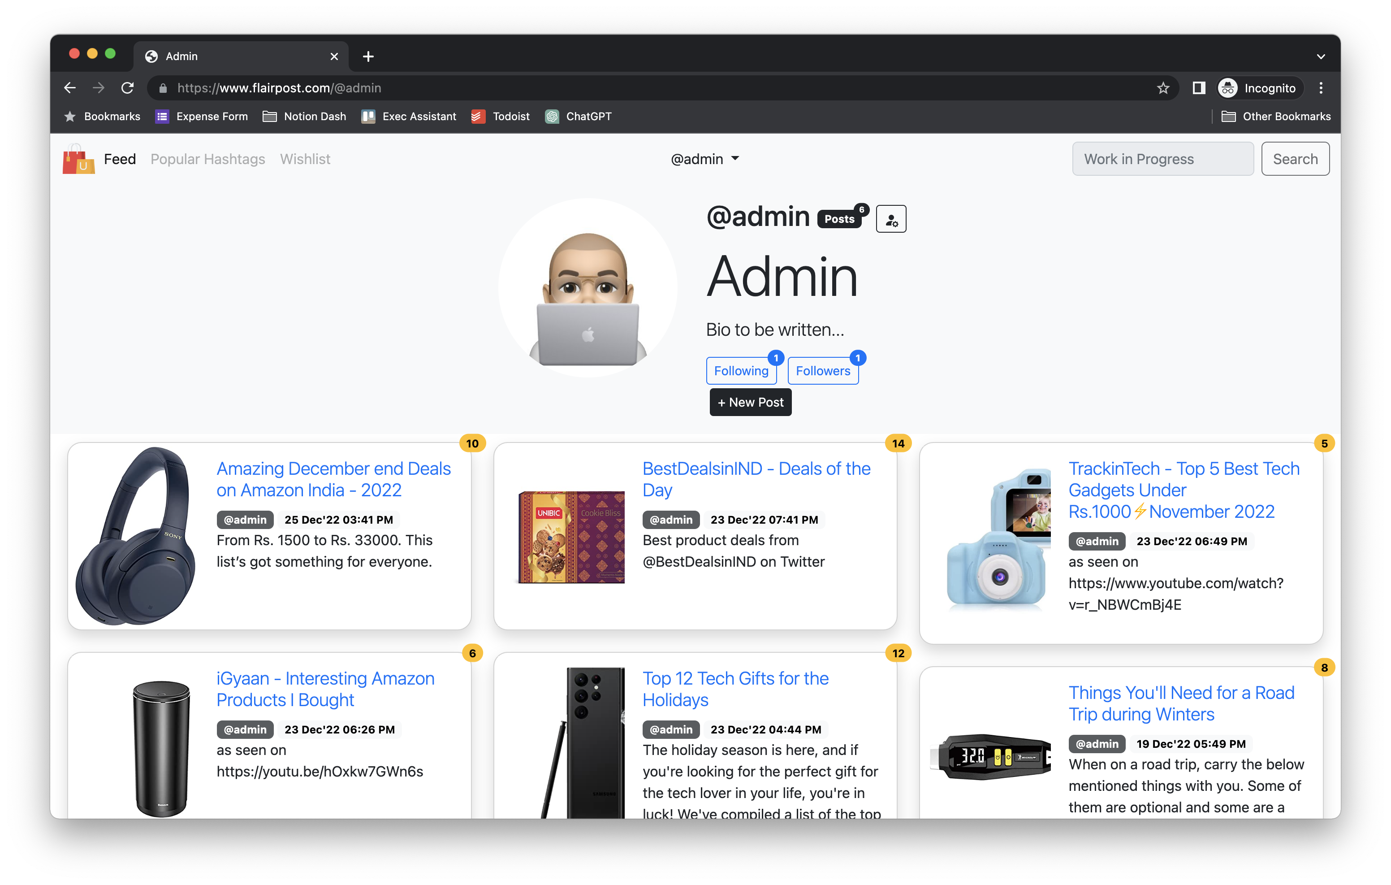This screenshot has height=885, width=1391.
Task: Click the count badge 8 on Road Trip card
Action: 1324,668
